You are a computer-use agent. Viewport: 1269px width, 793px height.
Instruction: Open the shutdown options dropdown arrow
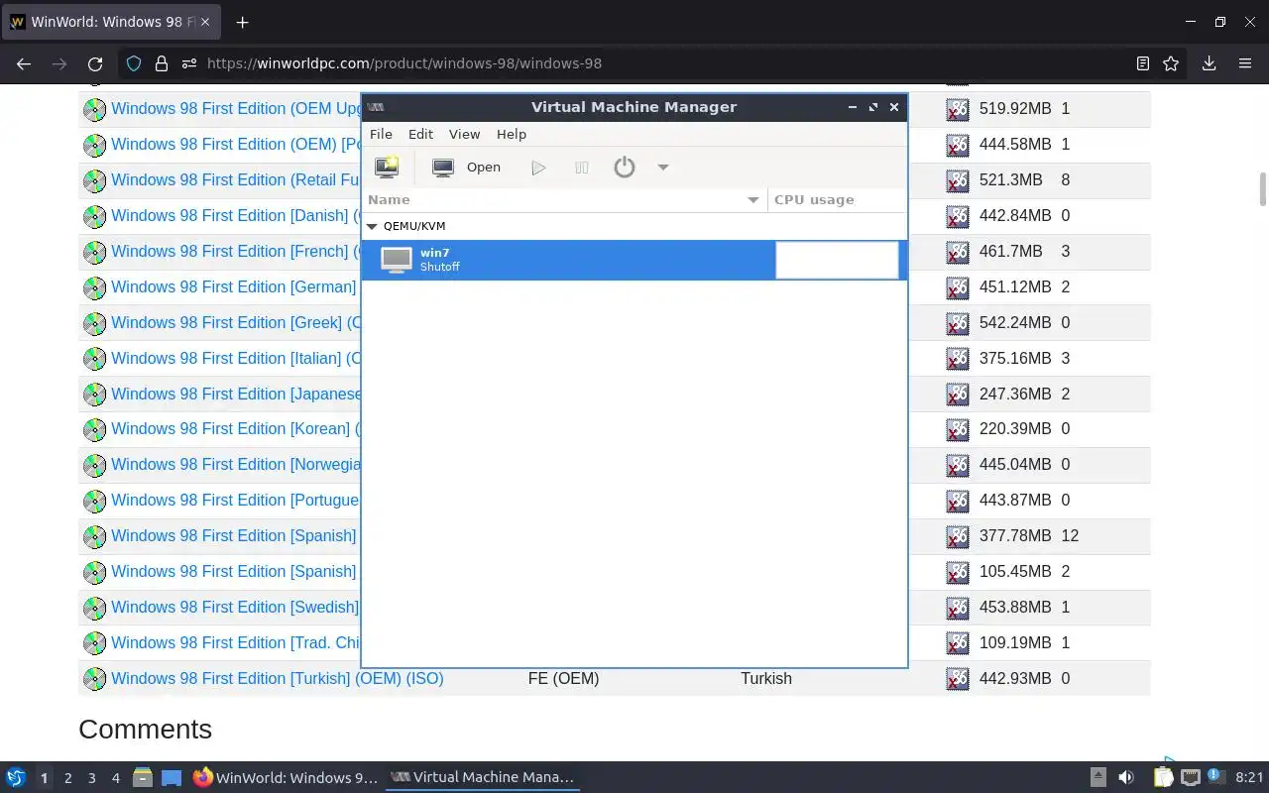(x=663, y=168)
